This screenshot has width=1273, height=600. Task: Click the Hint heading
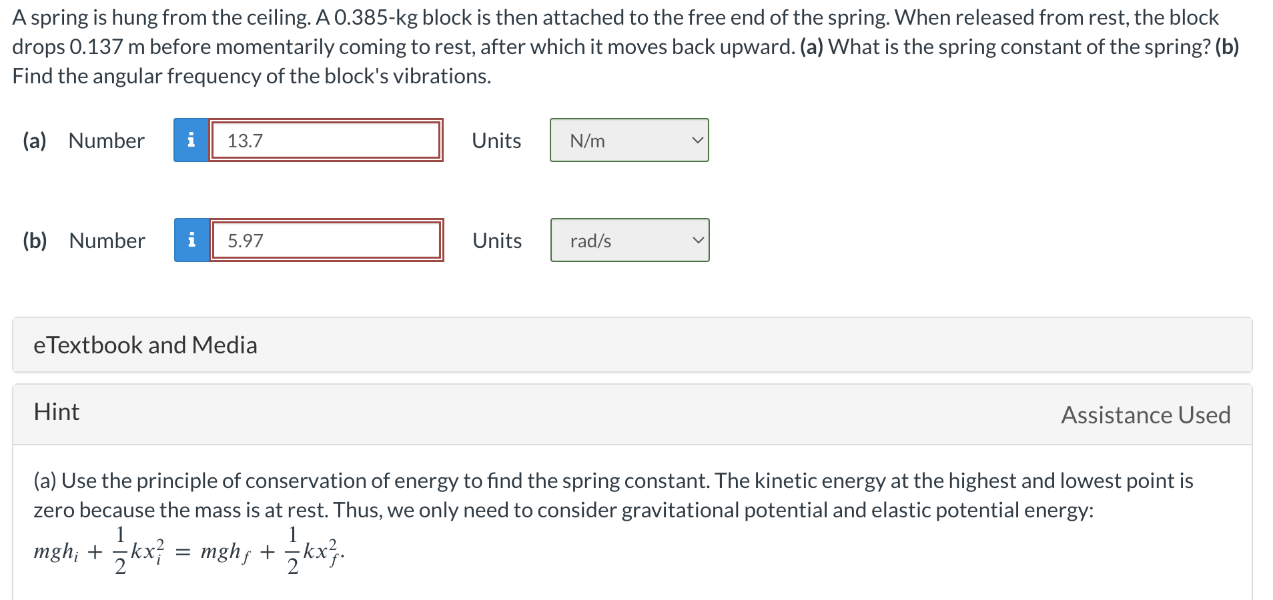[x=56, y=412]
